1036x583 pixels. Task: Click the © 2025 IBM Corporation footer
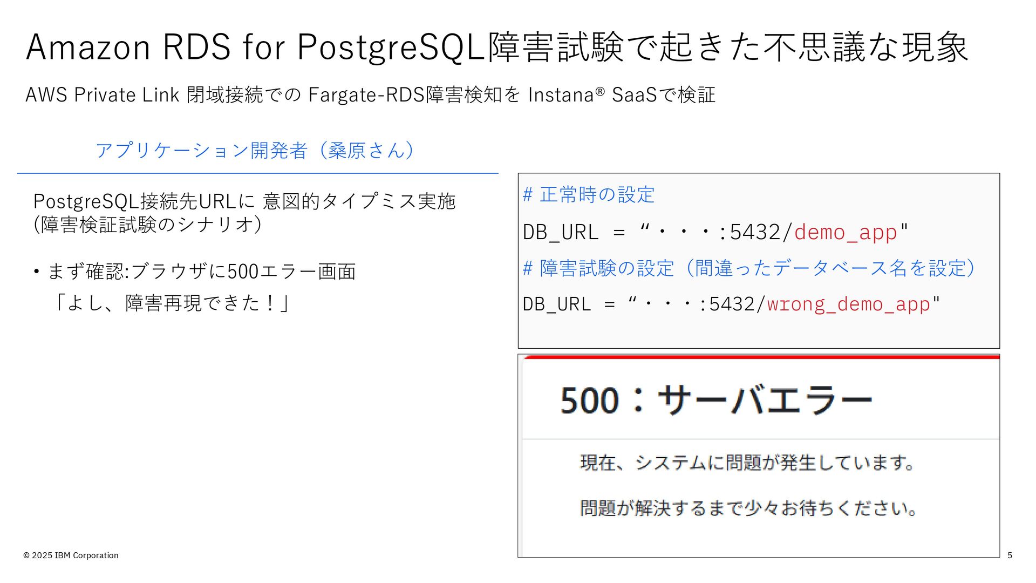[71, 555]
